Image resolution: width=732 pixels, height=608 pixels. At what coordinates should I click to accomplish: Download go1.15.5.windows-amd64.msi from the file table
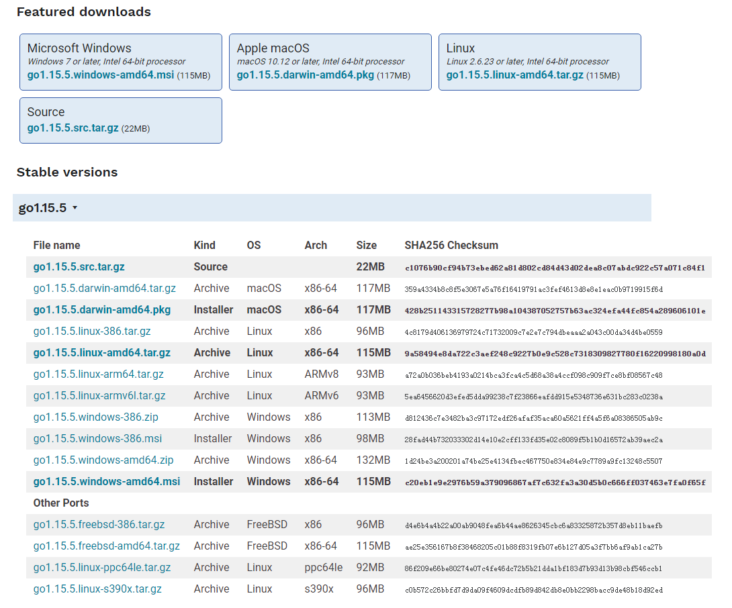(x=106, y=482)
